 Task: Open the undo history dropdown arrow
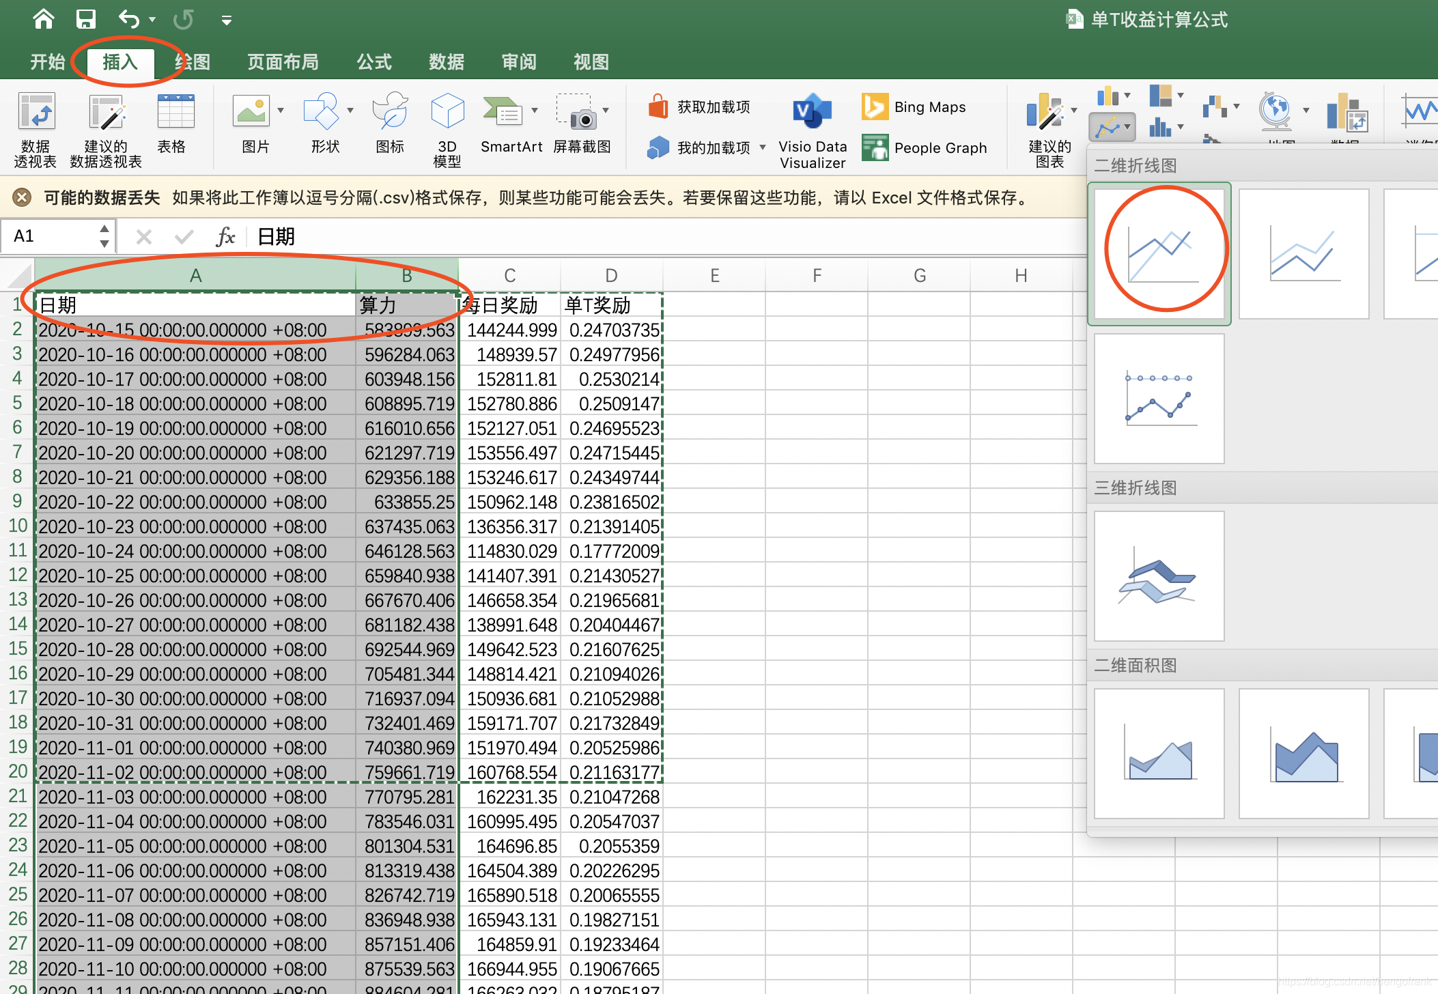[153, 20]
